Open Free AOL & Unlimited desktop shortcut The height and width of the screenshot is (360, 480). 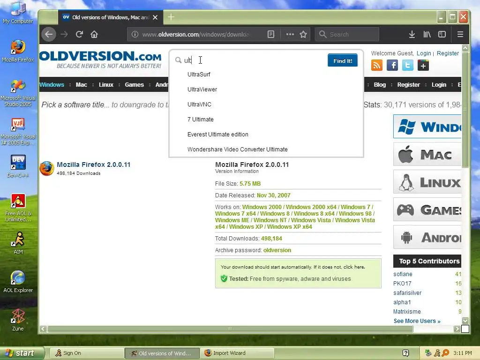pyautogui.click(x=18, y=208)
